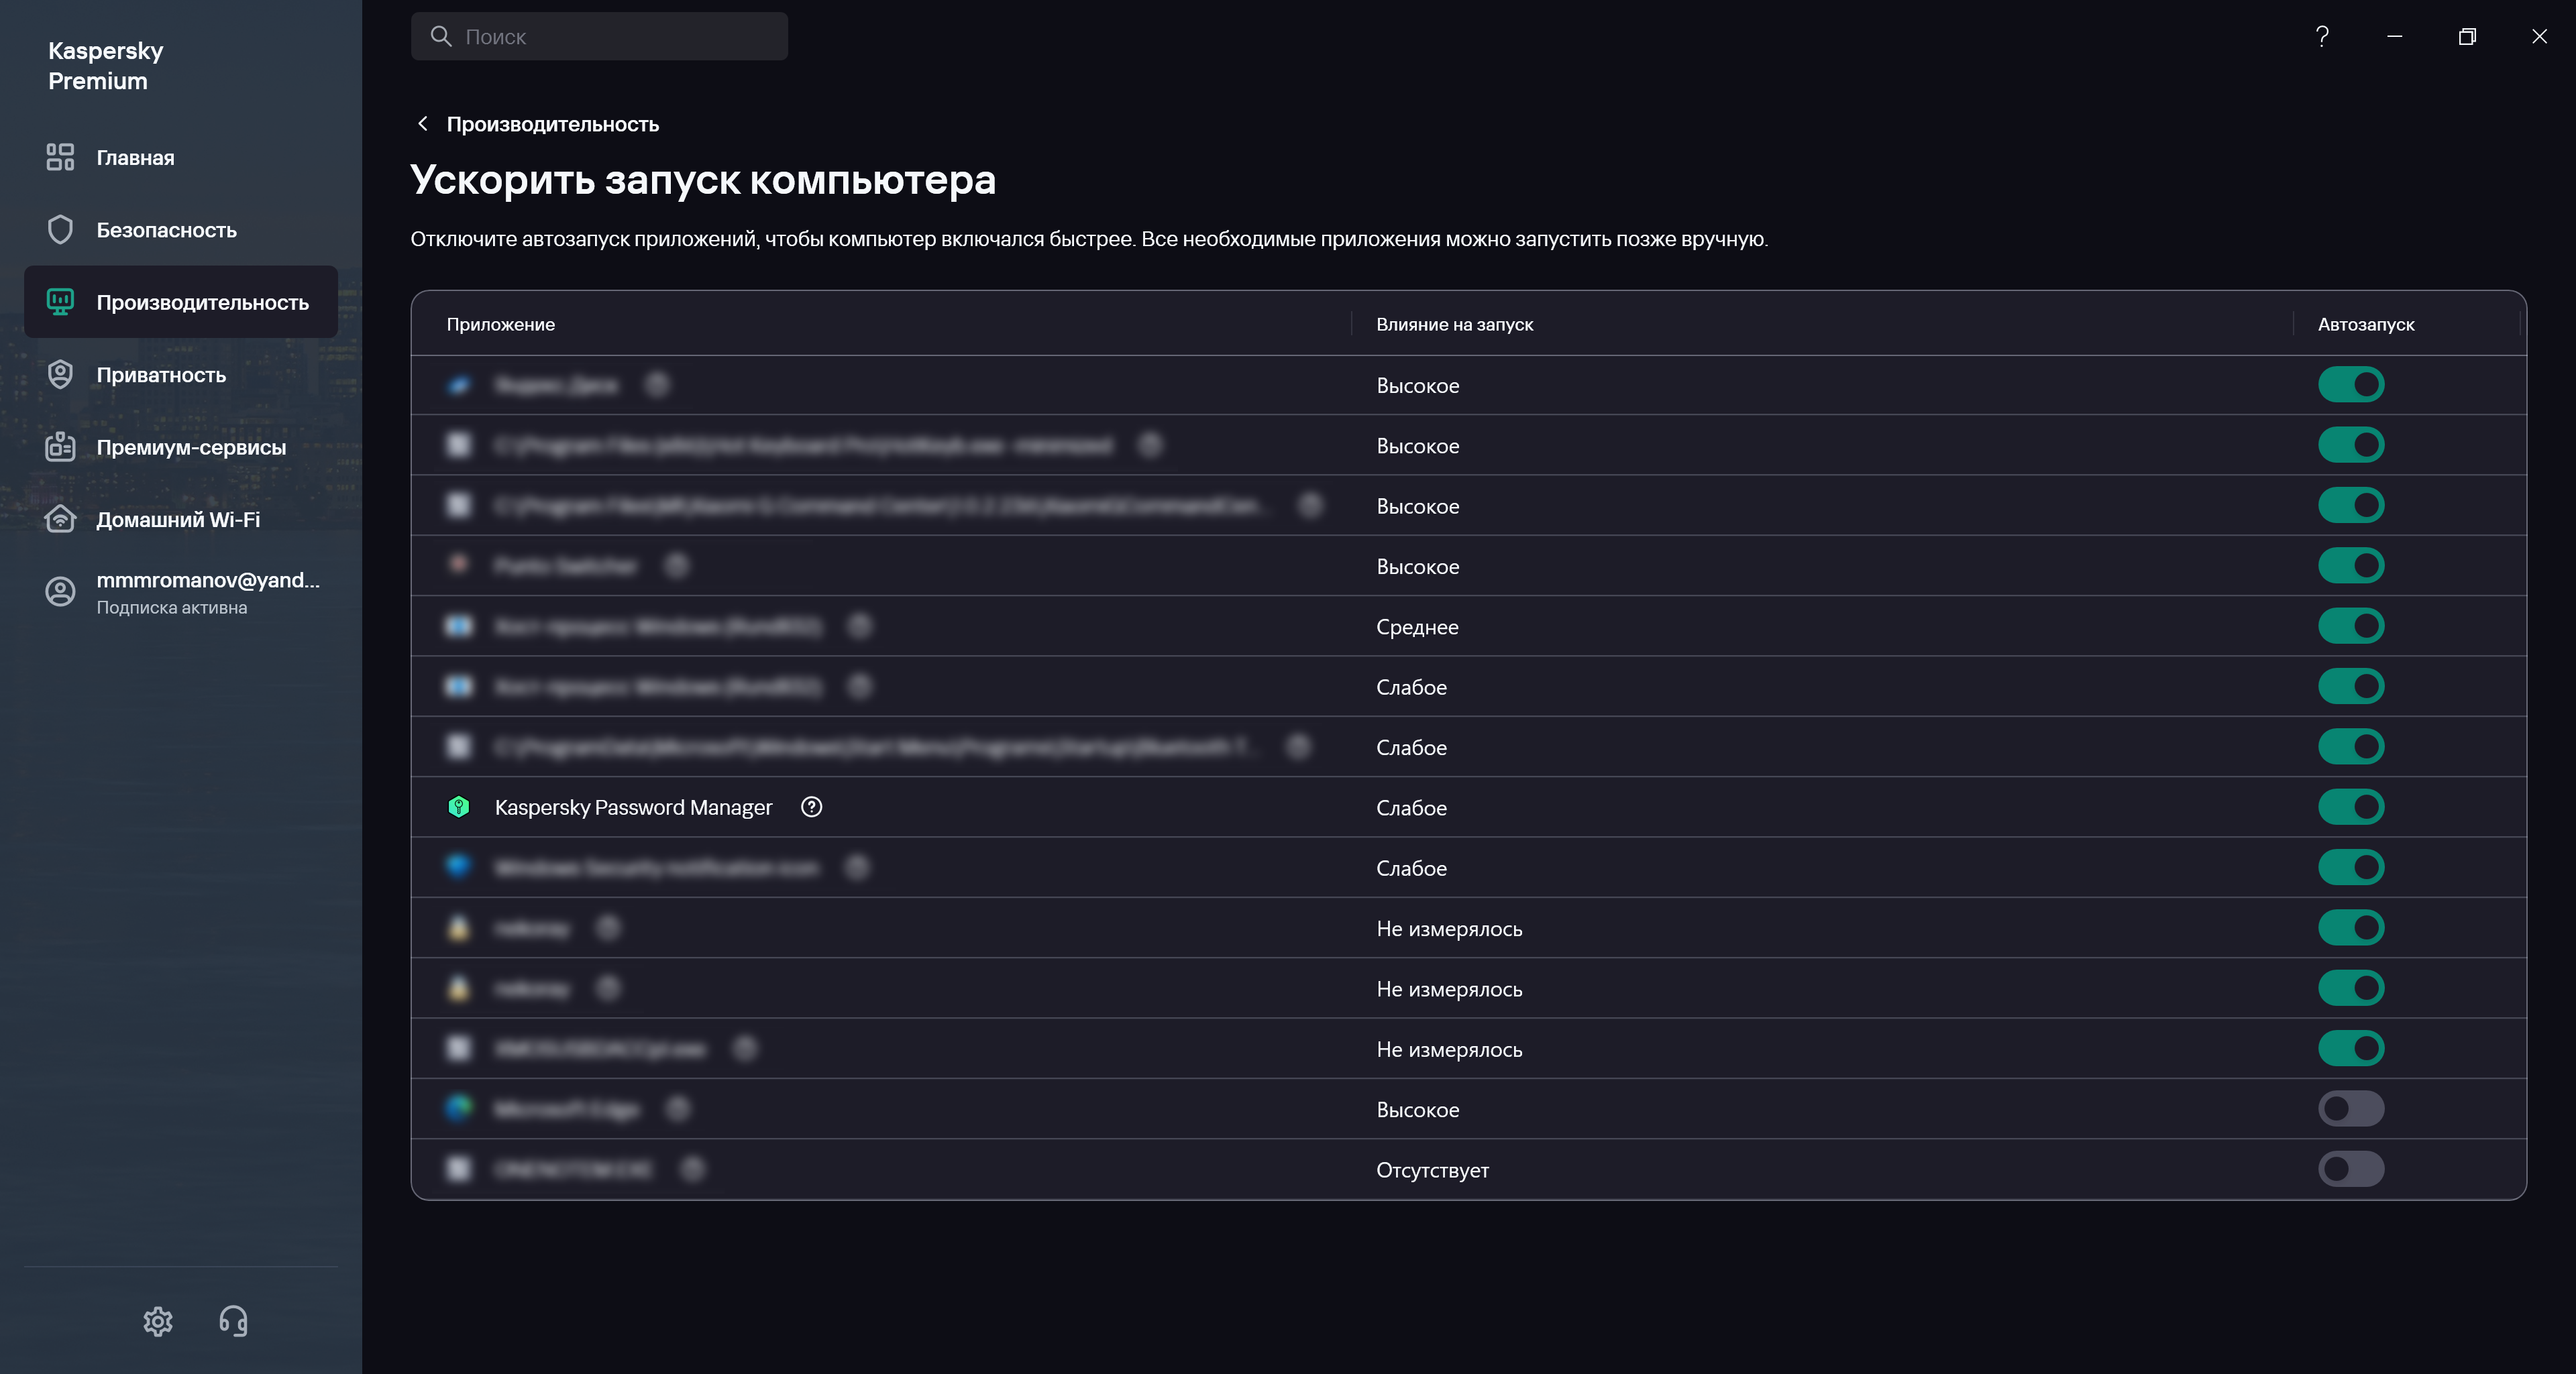The height and width of the screenshot is (1374, 2576).
Task: Click the Kaspersky Password Manager app icon
Action: [x=459, y=807]
